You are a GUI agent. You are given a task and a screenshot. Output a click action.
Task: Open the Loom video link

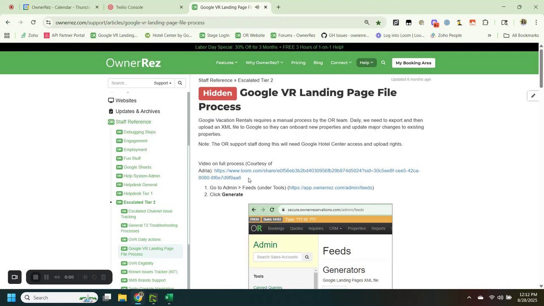click(309, 174)
